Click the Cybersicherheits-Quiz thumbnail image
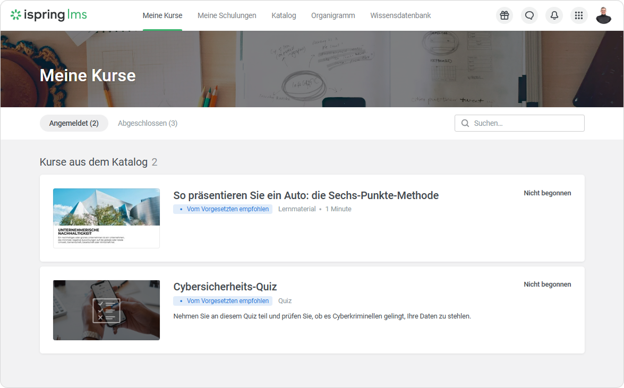Image resolution: width=624 pixels, height=388 pixels. point(106,310)
